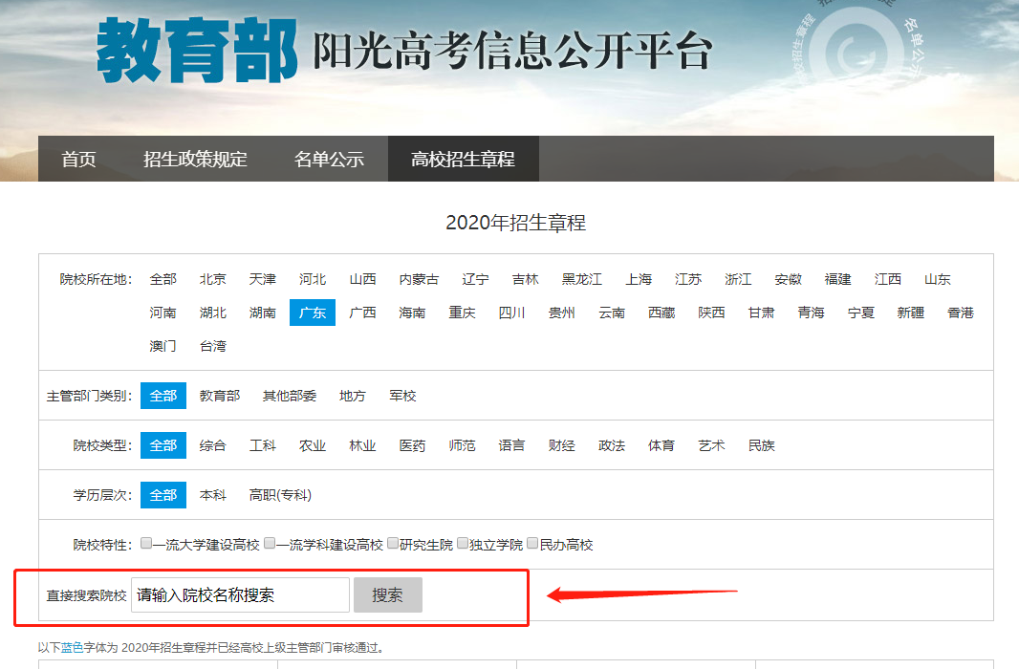Enable the 一流学科建设高校 checkbox
This screenshot has height=669, width=1019.
point(270,543)
